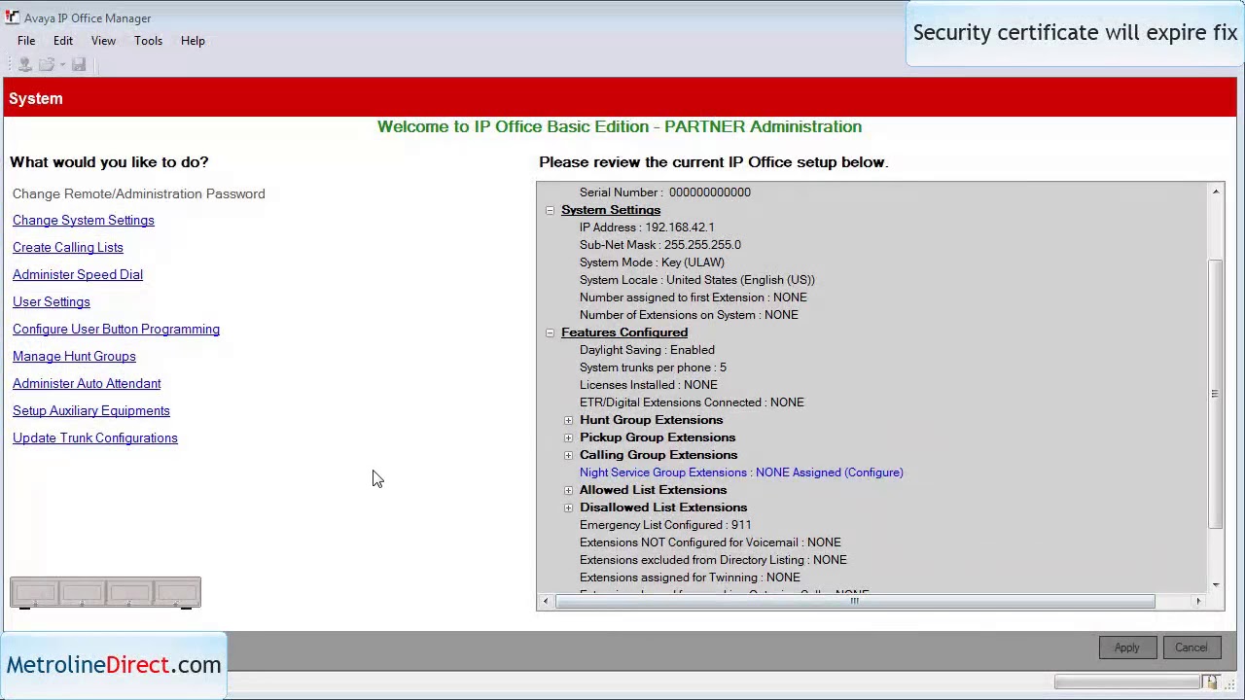Image resolution: width=1245 pixels, height=700 pixels.
Task: Click the phone system chassis image
Action: tap(105, 593)
